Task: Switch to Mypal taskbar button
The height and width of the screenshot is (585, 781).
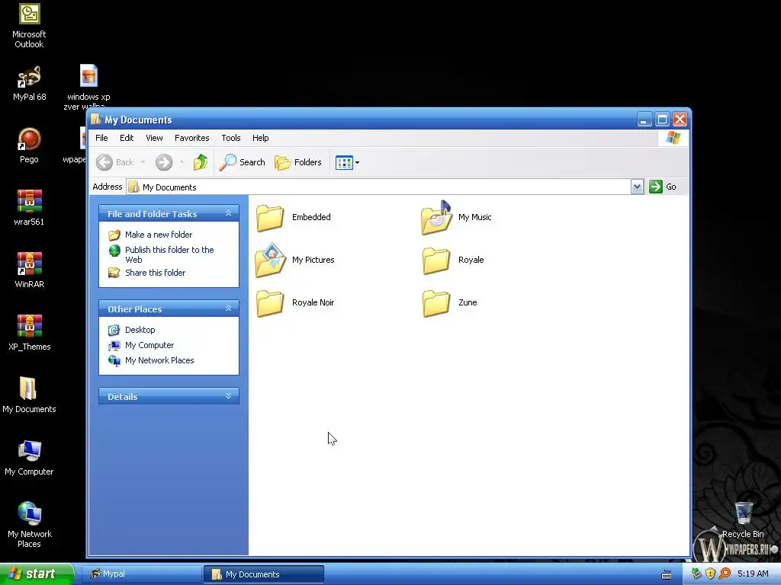Action: coord(141,574)
